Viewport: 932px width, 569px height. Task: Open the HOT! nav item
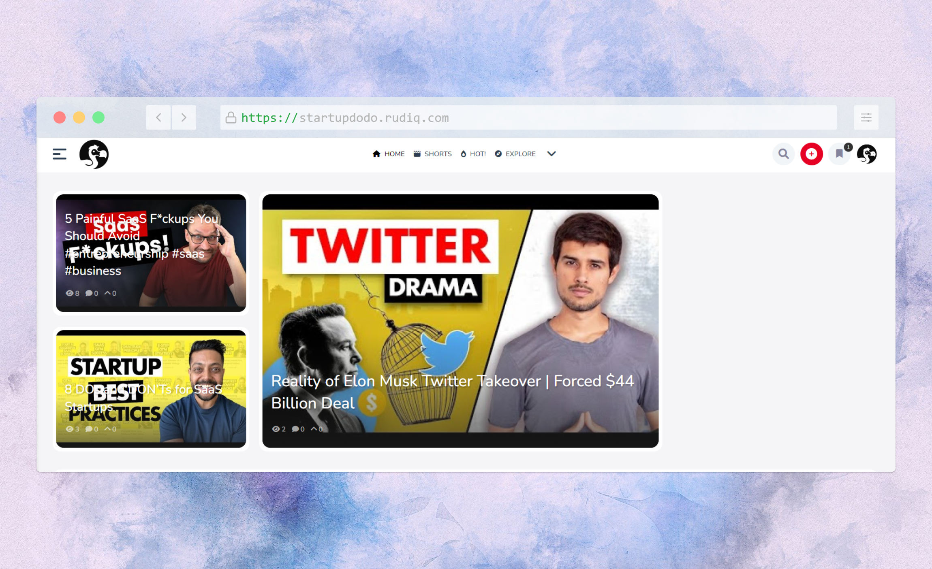coord(473,154)
